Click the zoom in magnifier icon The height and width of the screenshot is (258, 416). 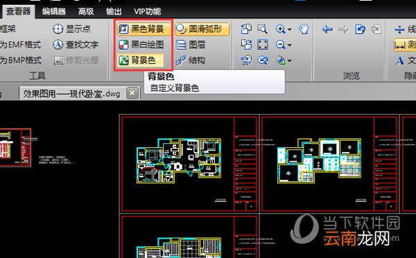280,29
